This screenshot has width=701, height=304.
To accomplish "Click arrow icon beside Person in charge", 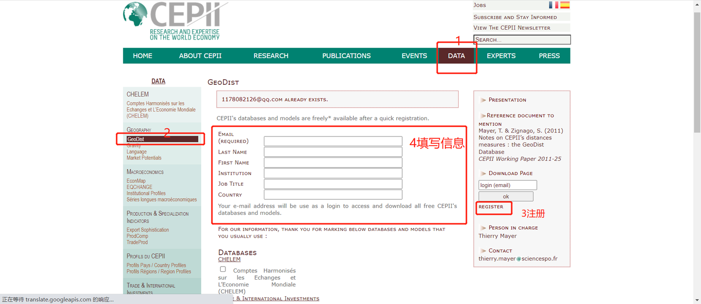I will point(483,228).
